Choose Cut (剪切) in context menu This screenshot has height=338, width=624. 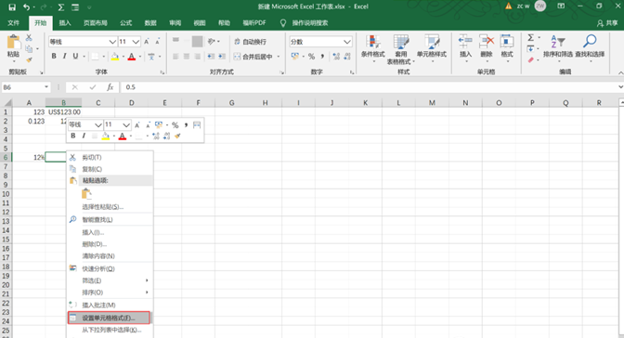[x=110, y=157]
